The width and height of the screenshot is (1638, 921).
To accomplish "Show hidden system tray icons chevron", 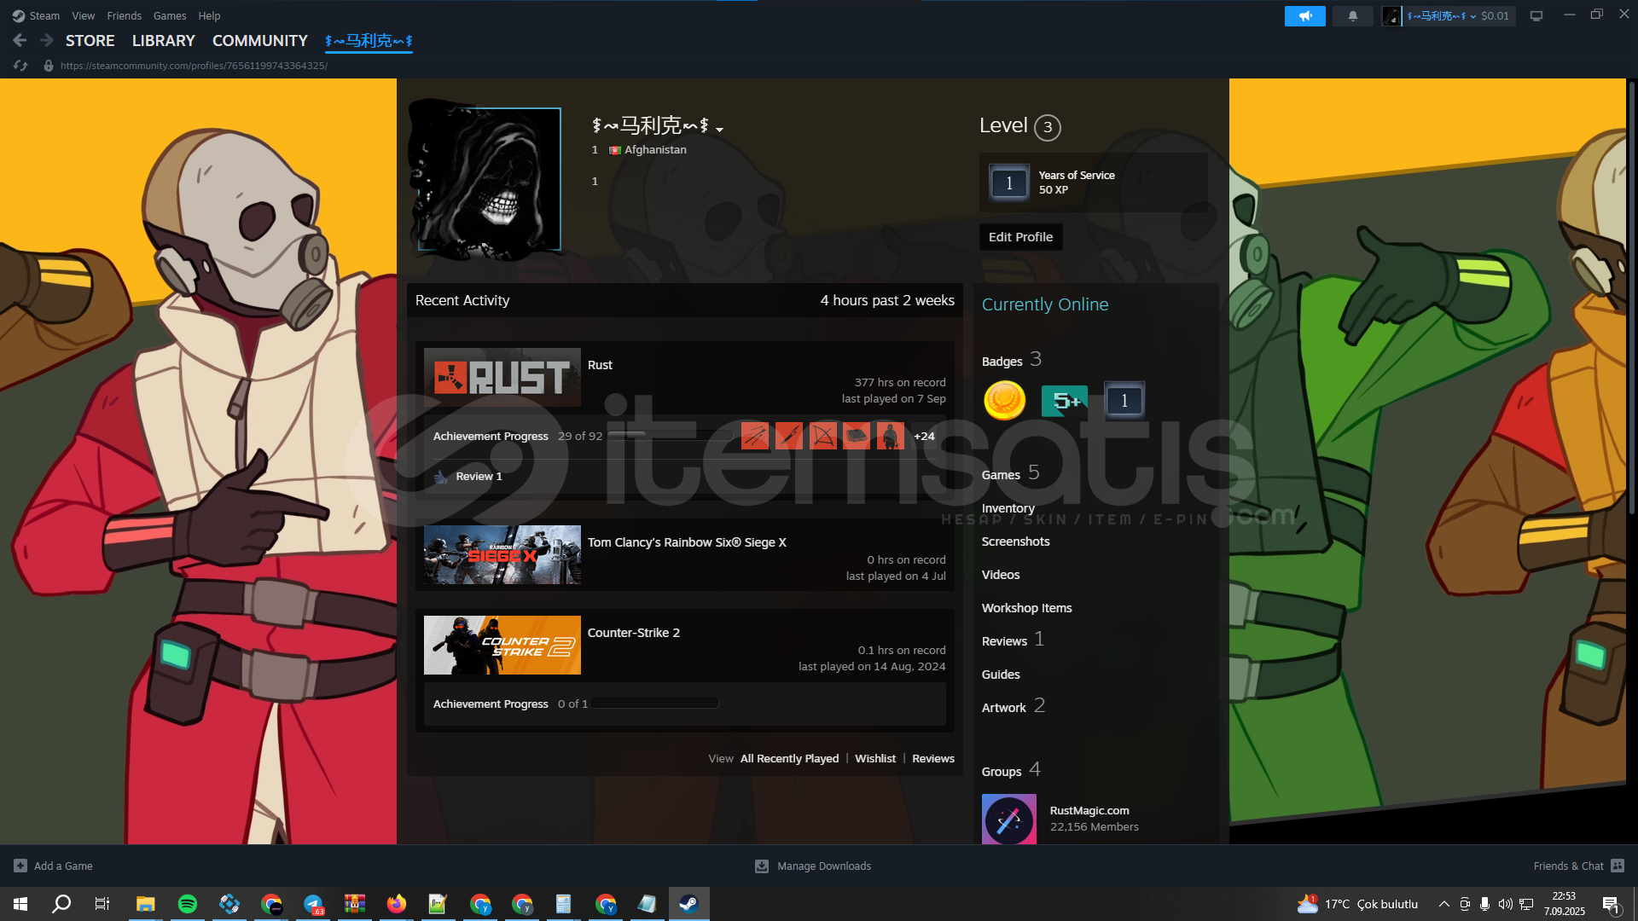I will click(x=1443, y=904).
